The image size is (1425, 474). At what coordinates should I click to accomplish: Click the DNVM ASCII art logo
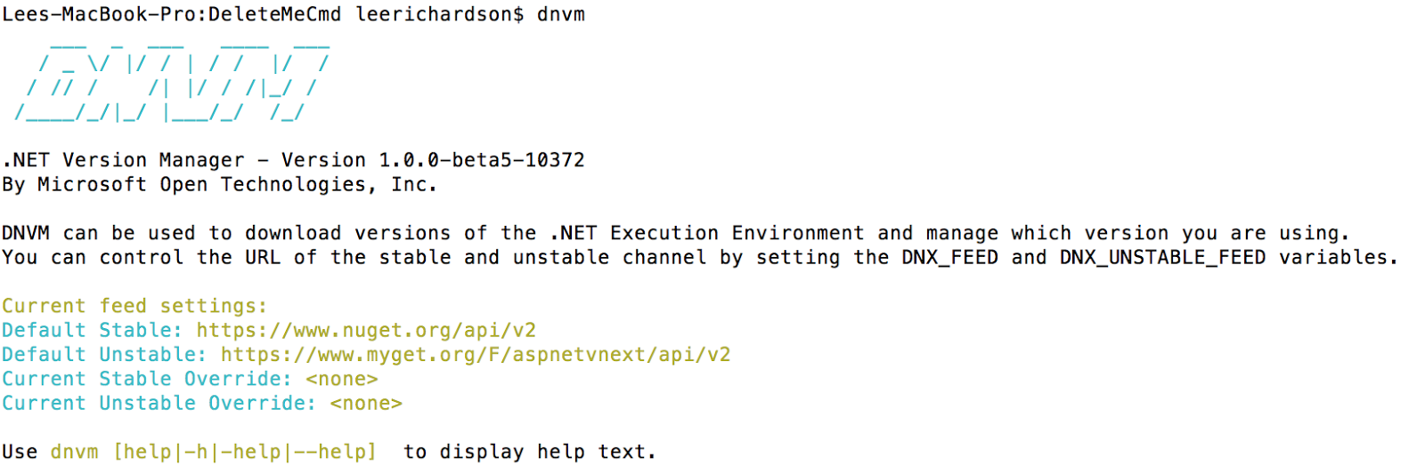pyautogui.click(x=172, y=80)
